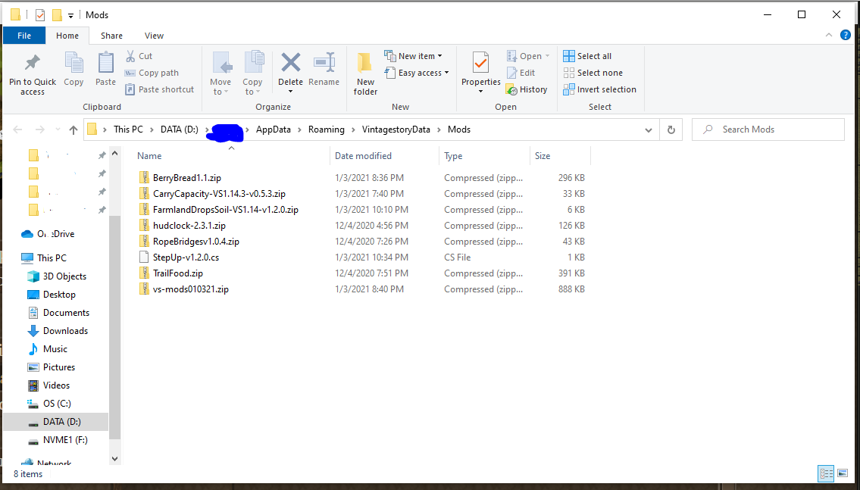Expand the Easy access dropdown
This screenshot has height=490, width=860.
tap(417, 73)
